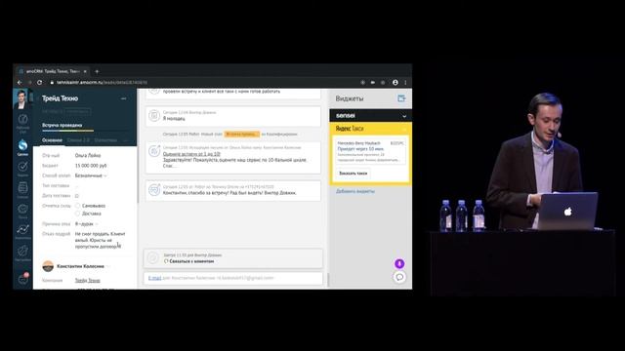Click the camera icon in browser toolbar
The height and width of the screenshot is (351, 625).
(x=373, y=82)
